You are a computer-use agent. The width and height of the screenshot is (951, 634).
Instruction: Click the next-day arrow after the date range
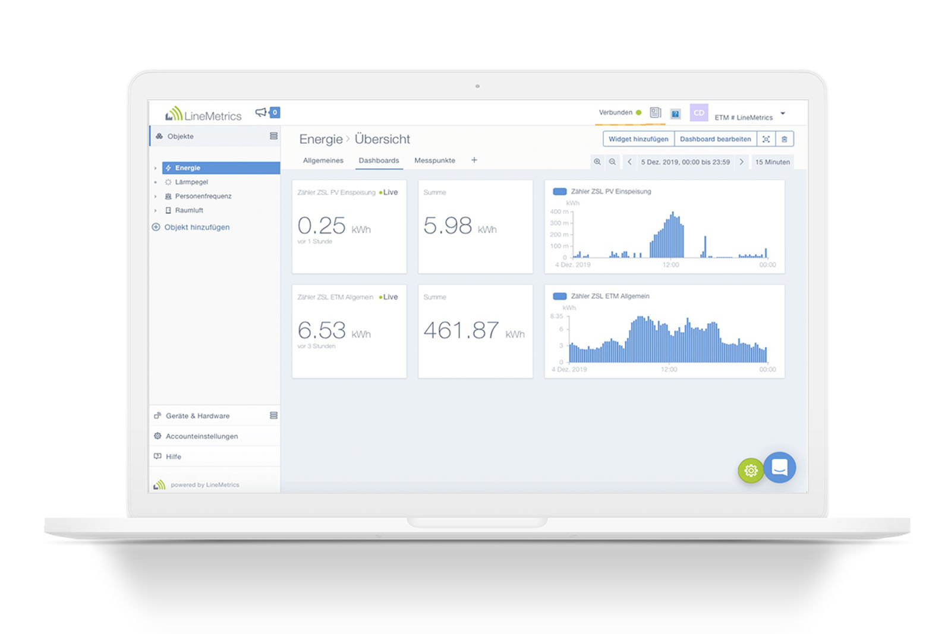[742, 162]
